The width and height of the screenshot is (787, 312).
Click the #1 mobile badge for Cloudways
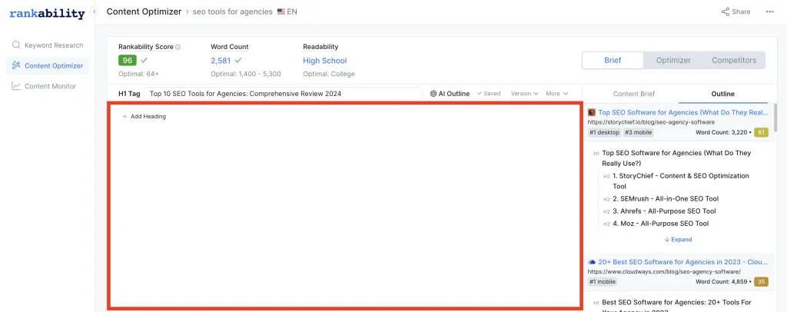coord(603,282)
